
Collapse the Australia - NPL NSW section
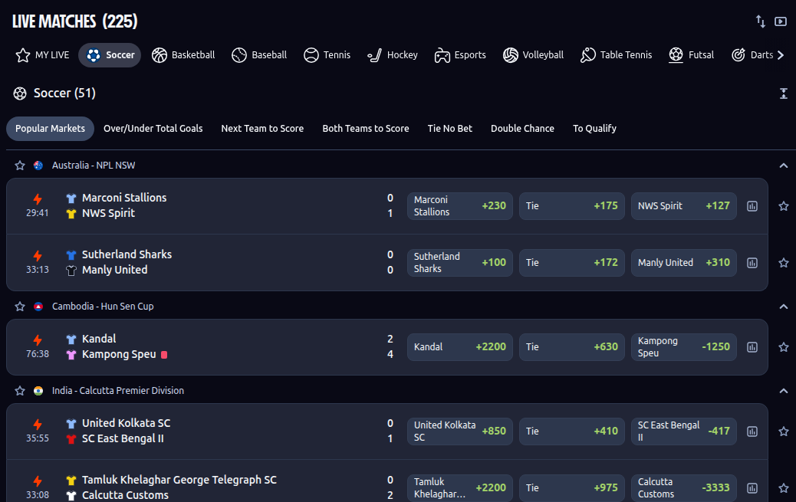coord(783,166)
